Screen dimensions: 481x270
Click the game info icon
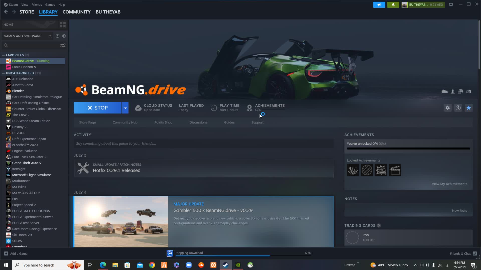[458, 108]
